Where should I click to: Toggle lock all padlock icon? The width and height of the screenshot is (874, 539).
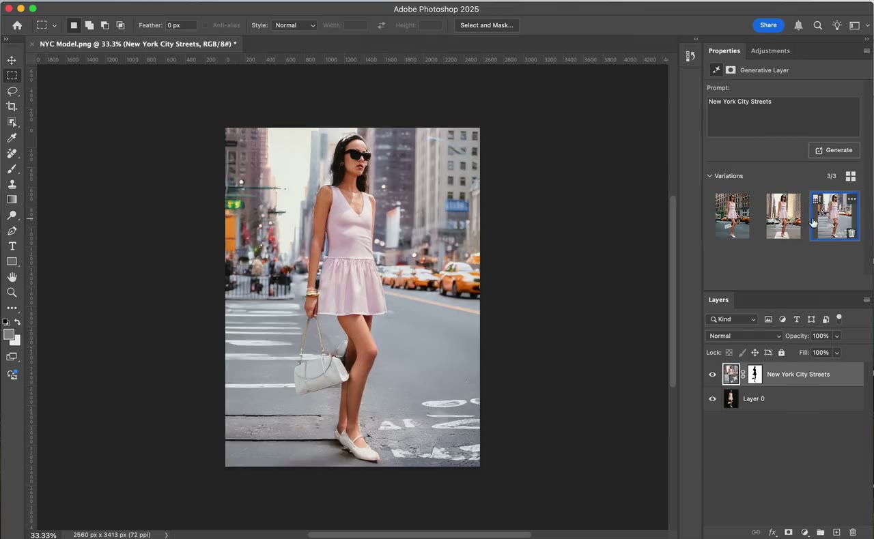781,353
